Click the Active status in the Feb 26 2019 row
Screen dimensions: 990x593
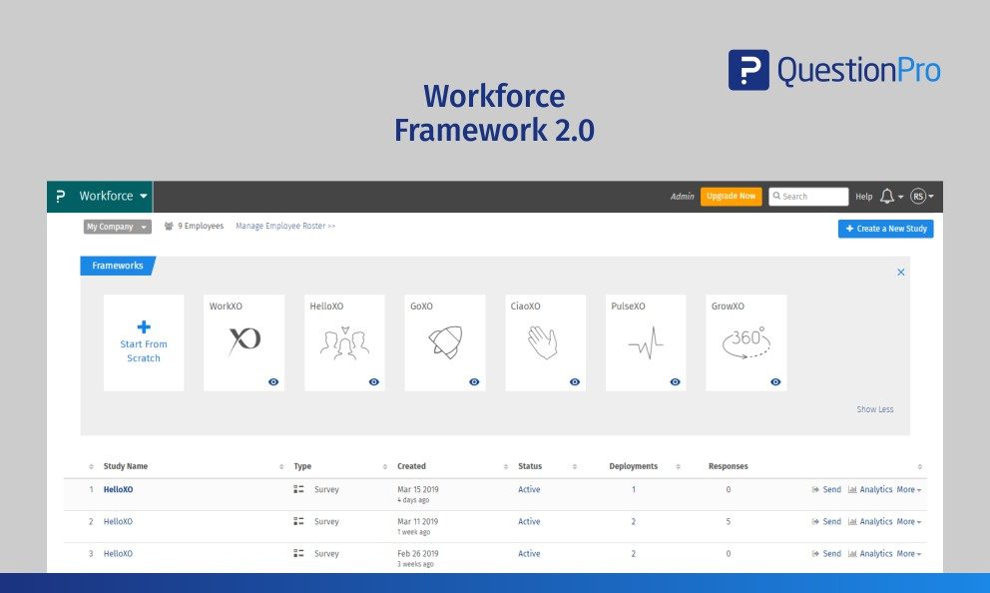pos(529,554)
